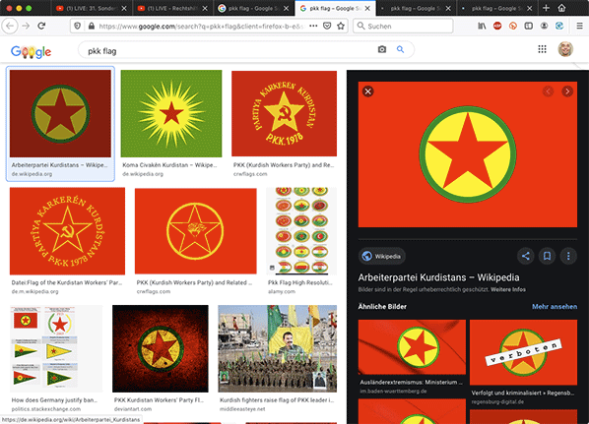Click the Google logo

(31, 51)
